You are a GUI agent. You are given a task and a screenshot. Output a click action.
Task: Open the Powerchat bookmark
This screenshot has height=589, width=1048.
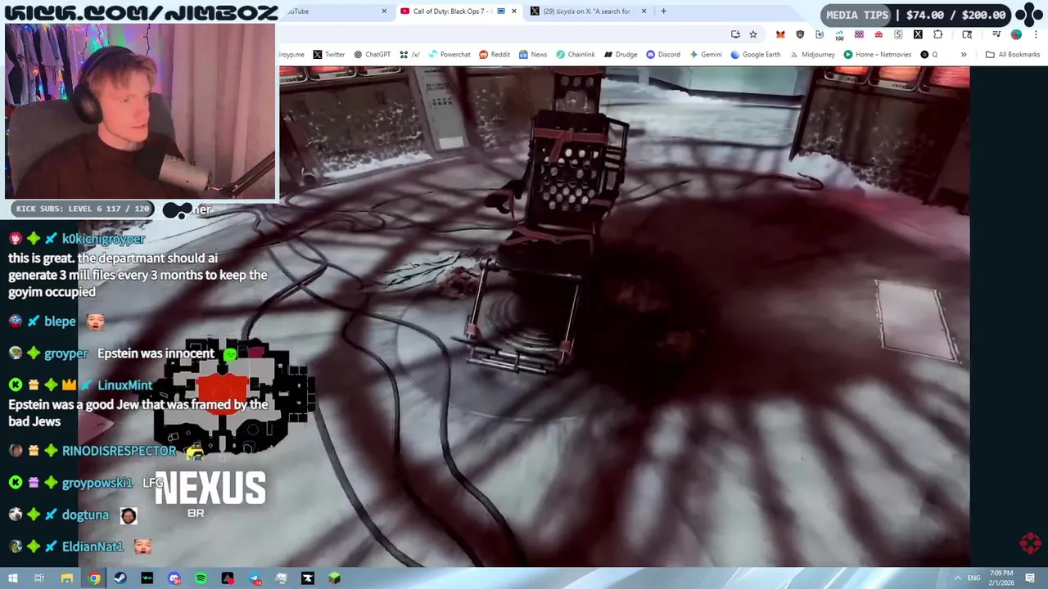449,55
